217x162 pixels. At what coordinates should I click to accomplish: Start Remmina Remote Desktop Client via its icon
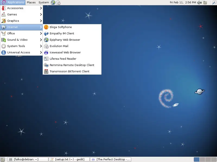pyautogui.click(x=46, y=65)
